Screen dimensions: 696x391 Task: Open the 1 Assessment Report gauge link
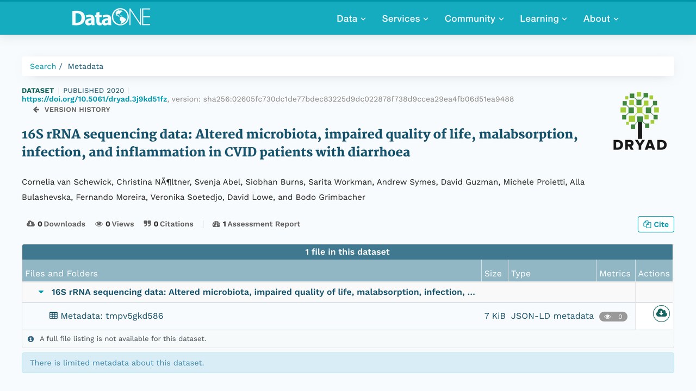coord(256,224)
